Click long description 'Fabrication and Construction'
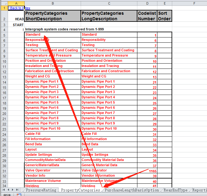Screen dimensions: 207x196 click(109, 71)
